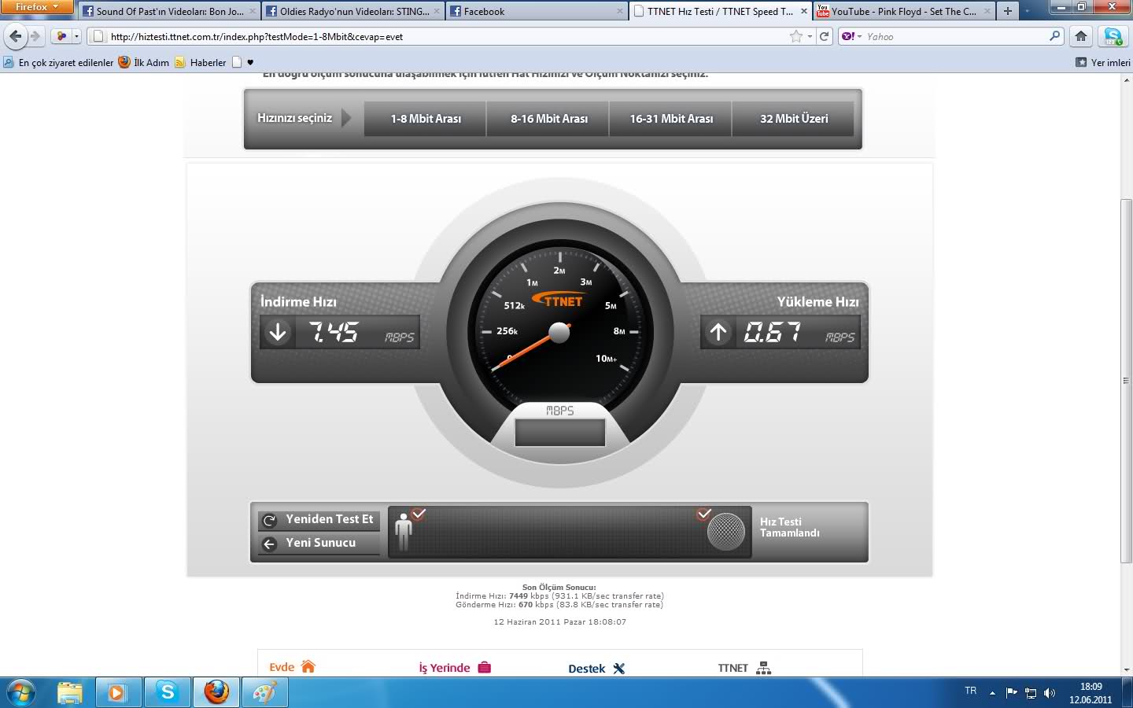Select 1-8 Mbit Arası speed range
The width and height of the screenshot is (1133, 708).
click(x=426, y=119)
